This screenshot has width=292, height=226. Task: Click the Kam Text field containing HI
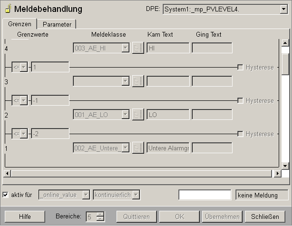tap(168, 48)
